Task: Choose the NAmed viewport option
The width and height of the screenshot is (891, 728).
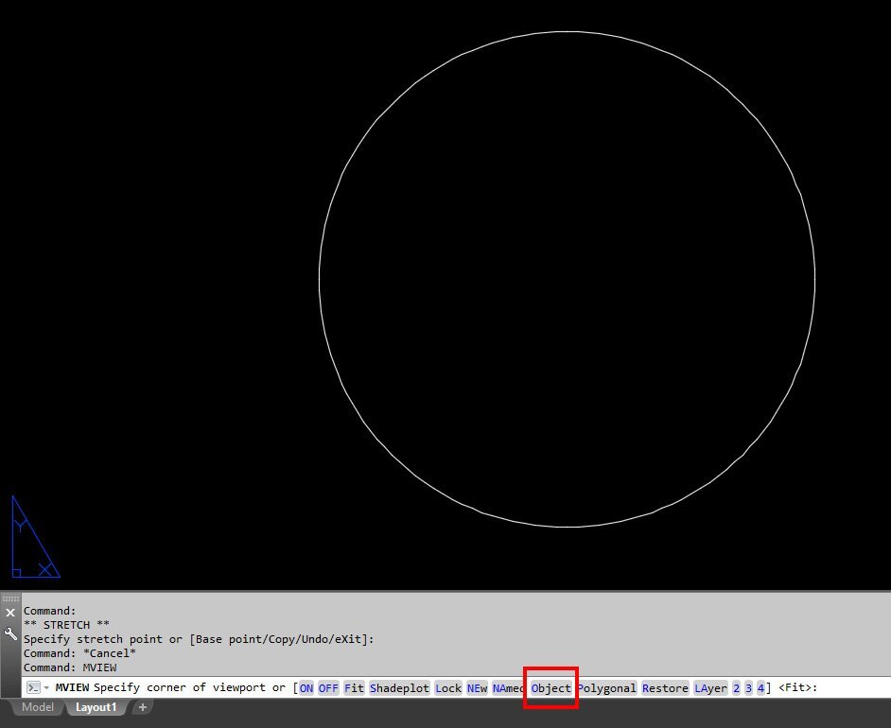Action: (507, 688)
